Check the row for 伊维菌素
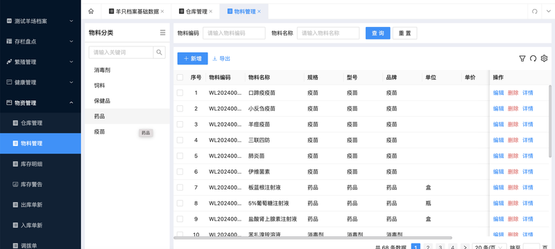 point(180,172)
